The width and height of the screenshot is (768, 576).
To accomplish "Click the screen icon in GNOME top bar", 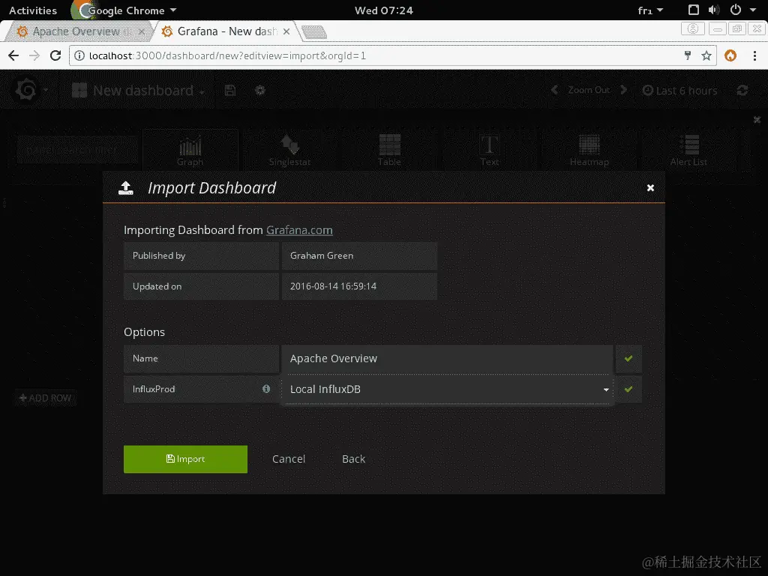I will click(693, 10).
